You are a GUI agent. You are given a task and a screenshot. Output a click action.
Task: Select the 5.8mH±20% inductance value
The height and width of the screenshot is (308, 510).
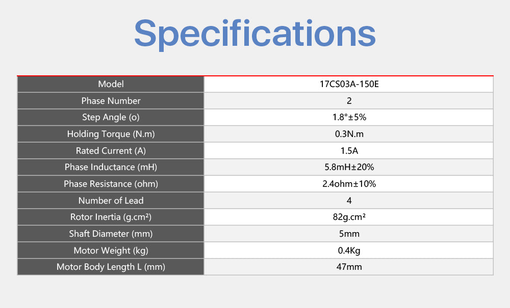click(x=349, y=167)
